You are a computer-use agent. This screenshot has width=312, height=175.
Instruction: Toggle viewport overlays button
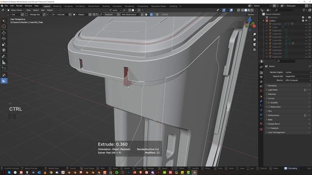tap(231, 10)
